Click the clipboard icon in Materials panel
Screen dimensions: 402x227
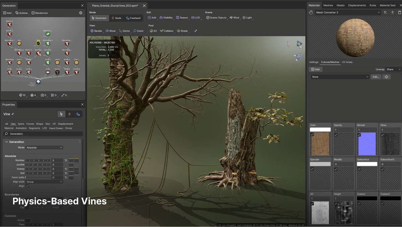(x=399, y=12)
